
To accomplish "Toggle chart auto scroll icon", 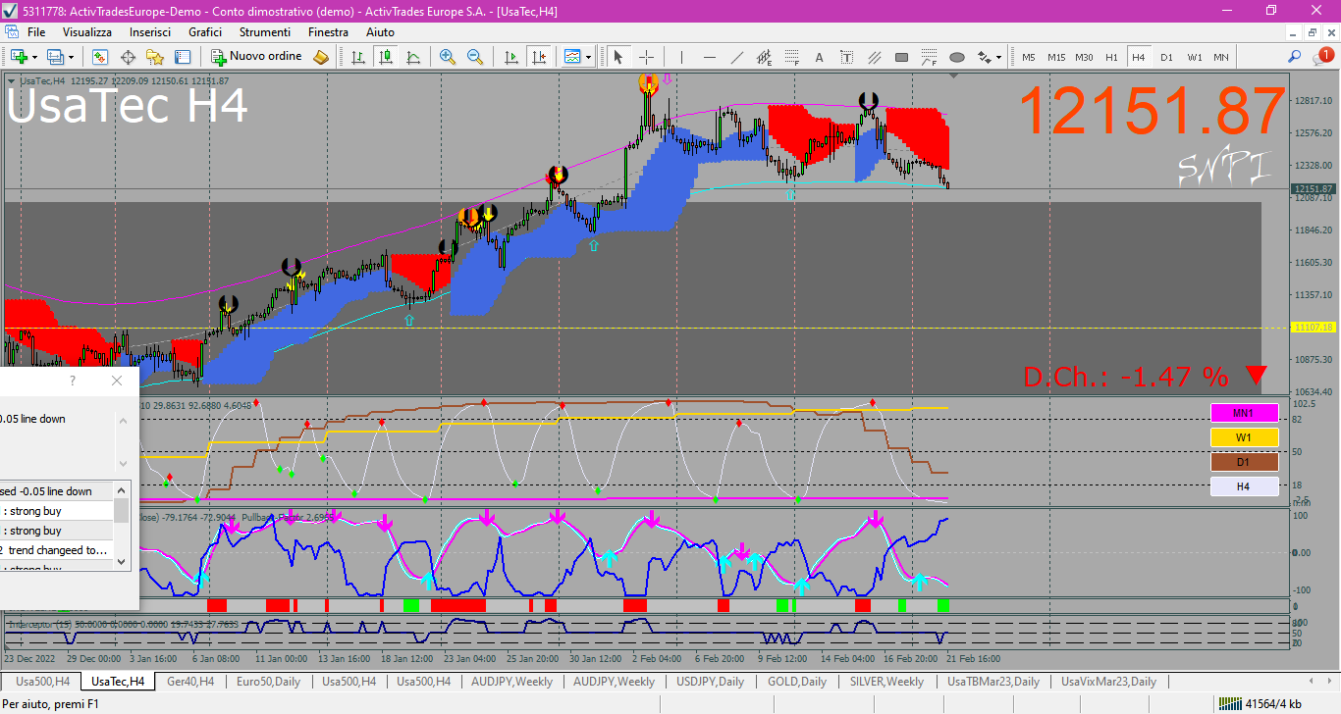I will click(x=511, y=57).
